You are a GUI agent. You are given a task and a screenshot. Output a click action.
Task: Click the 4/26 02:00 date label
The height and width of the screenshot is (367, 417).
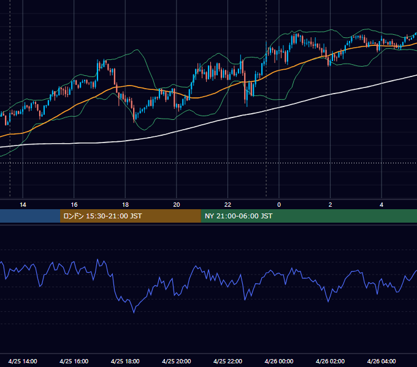tap(331, 361)
